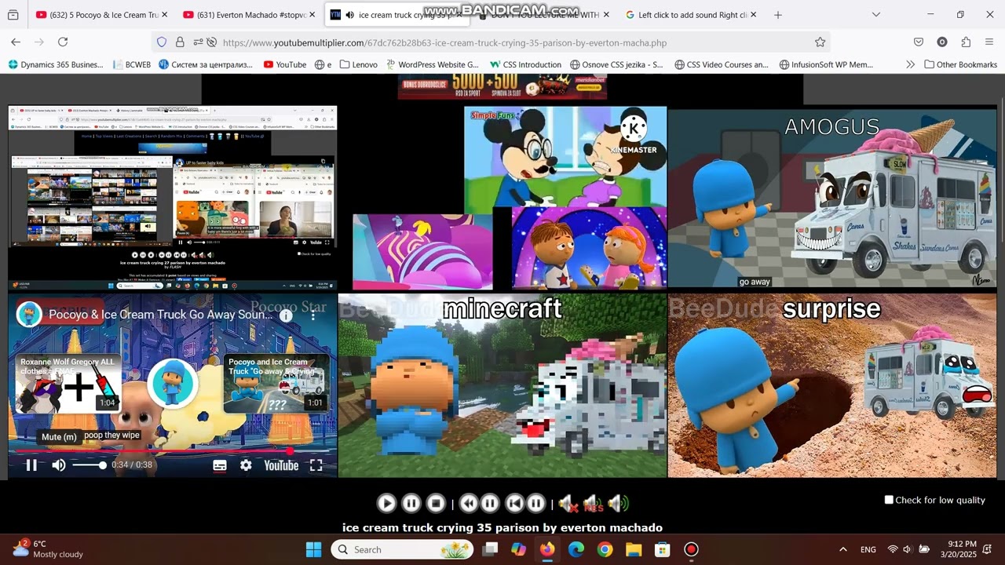Click the taskbar Search box

coord(402,549)
